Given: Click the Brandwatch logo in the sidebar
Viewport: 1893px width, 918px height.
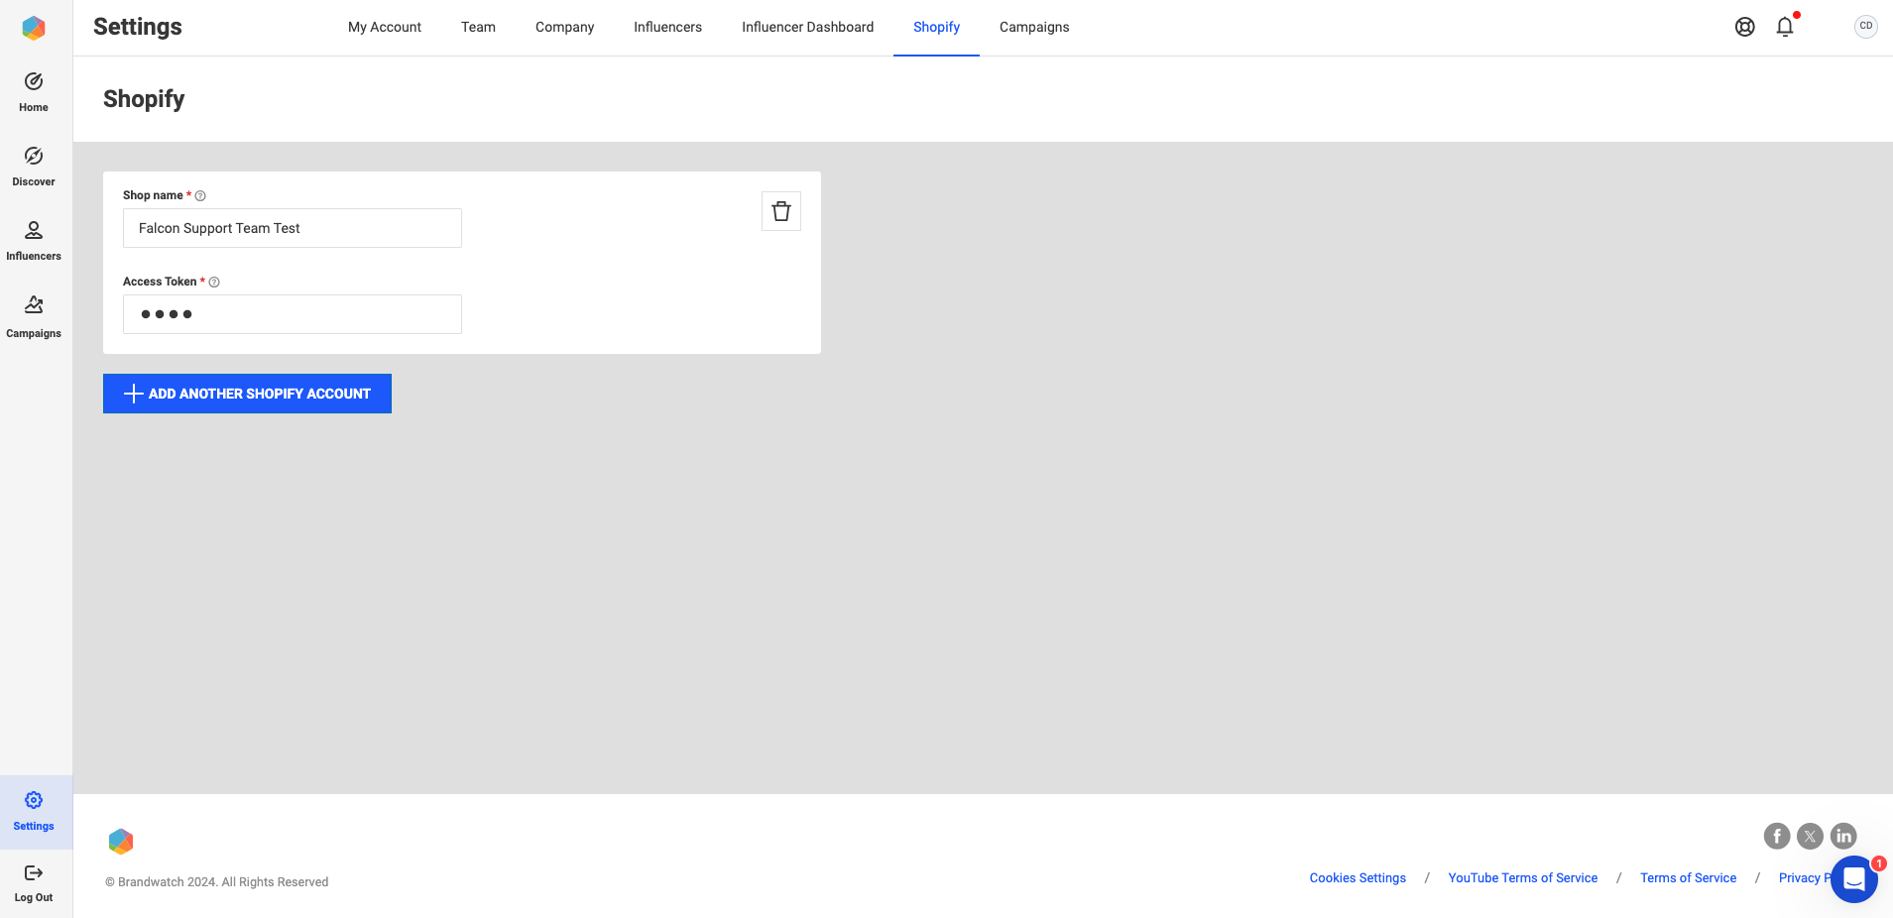Looking at the screenshot, I should click(x=34, y=28).
